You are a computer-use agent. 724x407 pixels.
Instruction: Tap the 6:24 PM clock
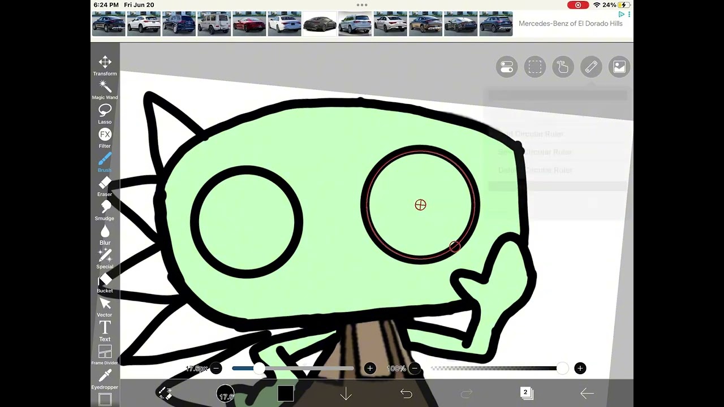point(106,5)
